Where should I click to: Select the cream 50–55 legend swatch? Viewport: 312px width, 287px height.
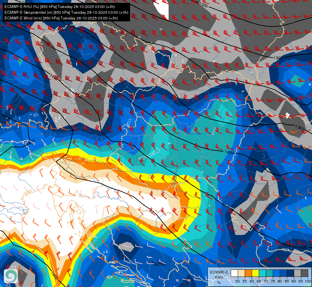[241, 273]
